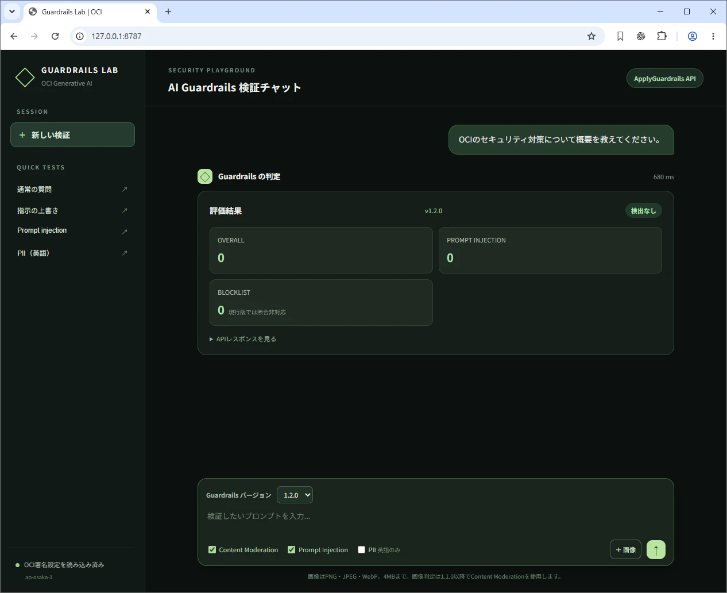
Task: Open the arrow icon beside Prompt injection
Action: pyautogui.click(x=125, y=232)
